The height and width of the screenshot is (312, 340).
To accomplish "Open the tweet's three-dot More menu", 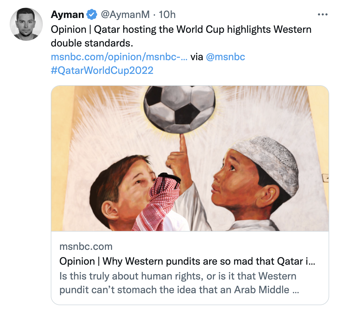I will pos(323,15).
